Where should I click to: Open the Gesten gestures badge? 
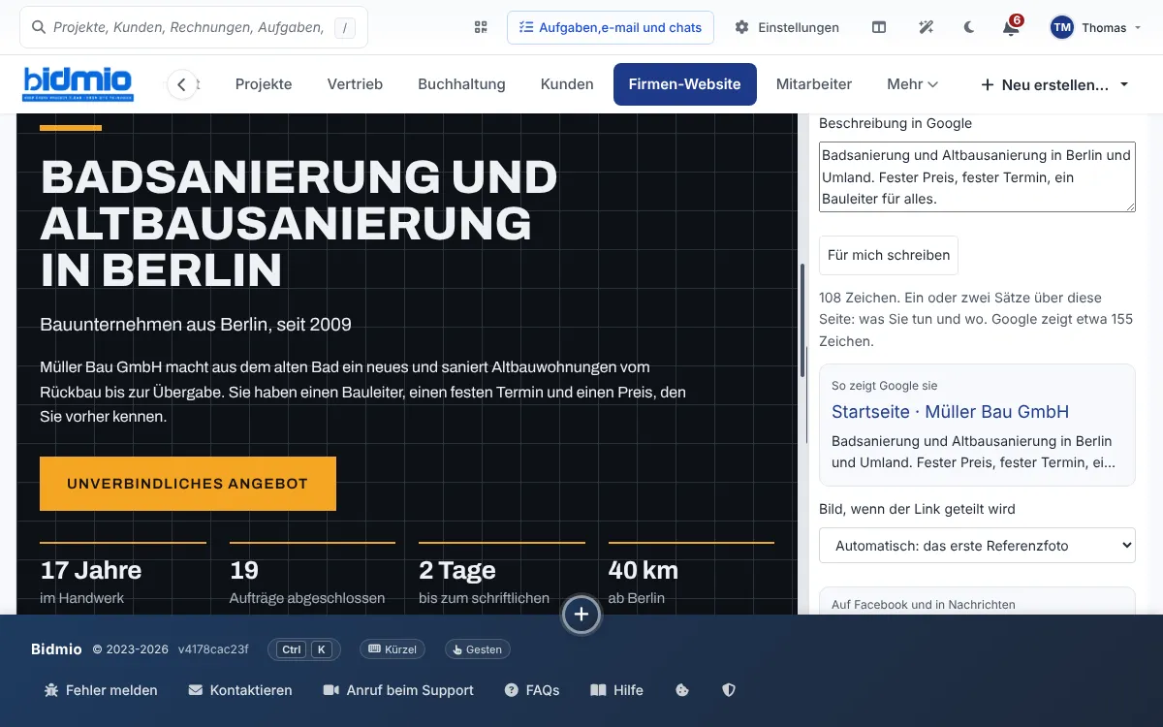(477, 649)
